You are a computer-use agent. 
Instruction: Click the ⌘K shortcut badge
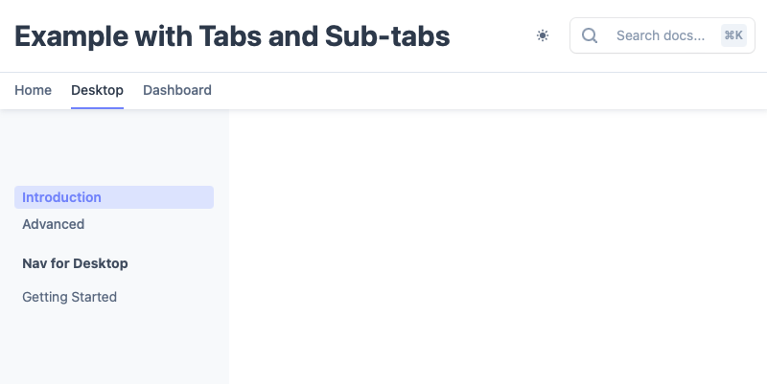[733, 35]
